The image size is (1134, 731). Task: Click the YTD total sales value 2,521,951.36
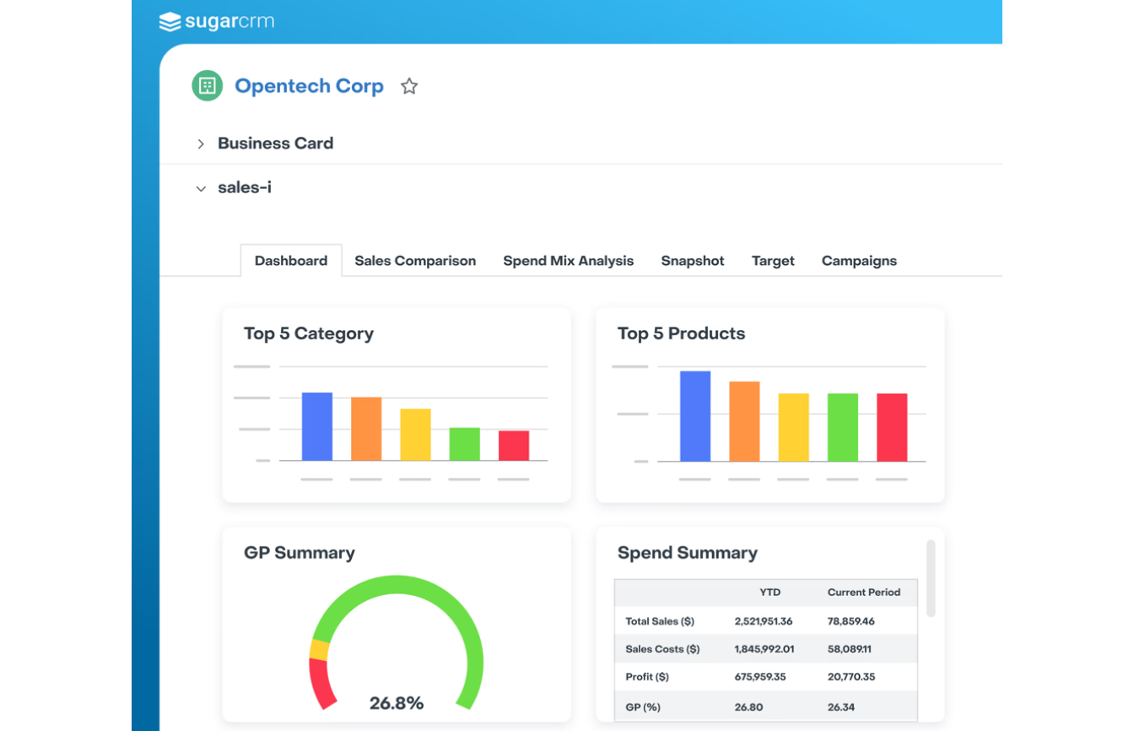(764, 621)
